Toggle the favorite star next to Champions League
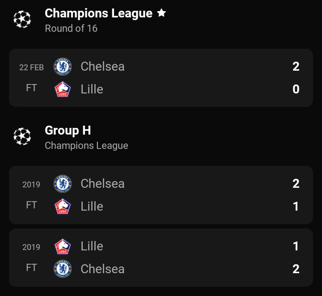This screenshot has height=296, width=322. [x=161, y=13]
